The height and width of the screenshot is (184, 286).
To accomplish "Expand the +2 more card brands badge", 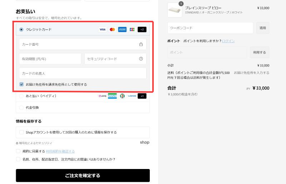I will point(142,30).
